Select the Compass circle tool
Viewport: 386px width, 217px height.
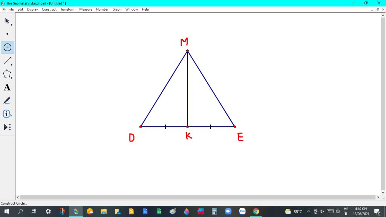(8, 47)
